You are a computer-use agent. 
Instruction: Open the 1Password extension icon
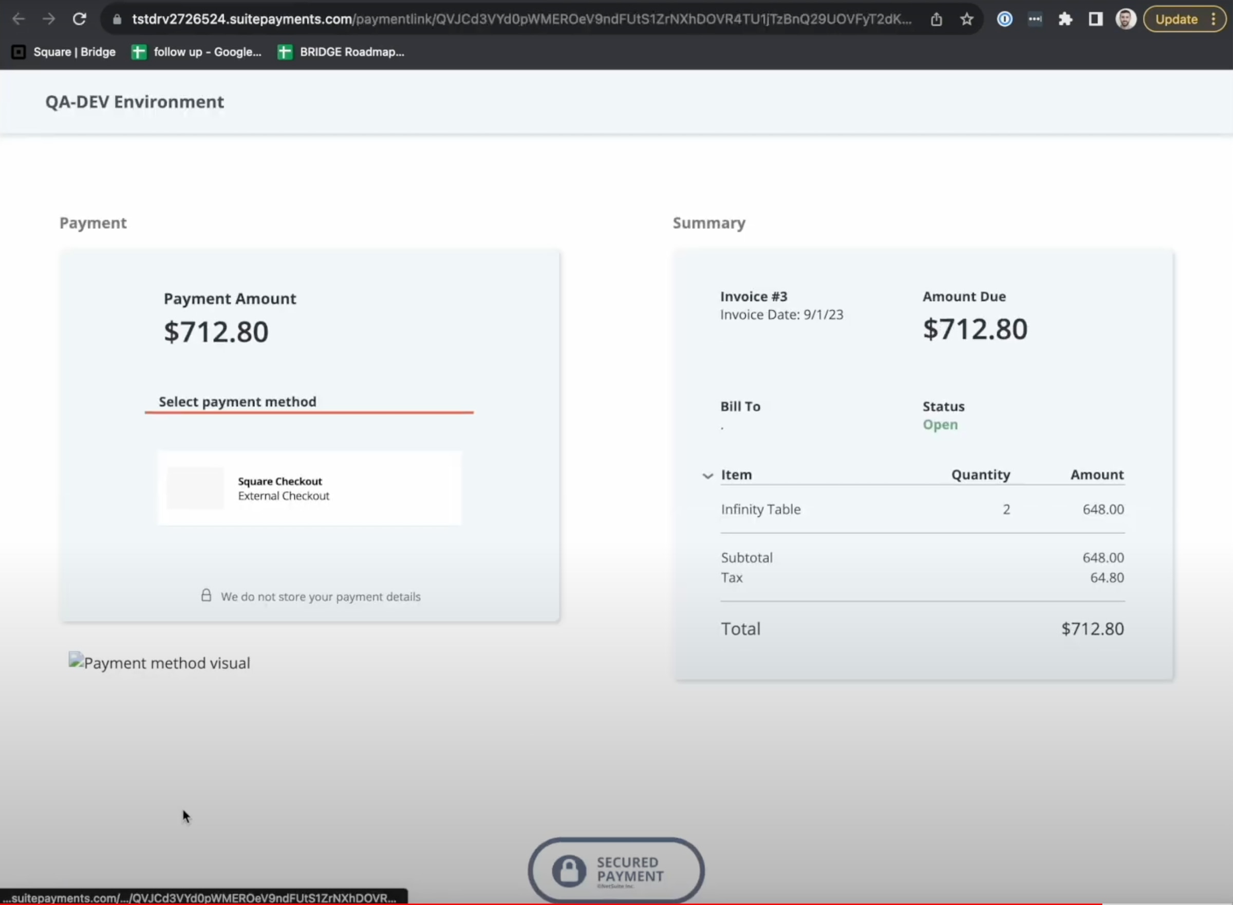[x=1004, y=19]
